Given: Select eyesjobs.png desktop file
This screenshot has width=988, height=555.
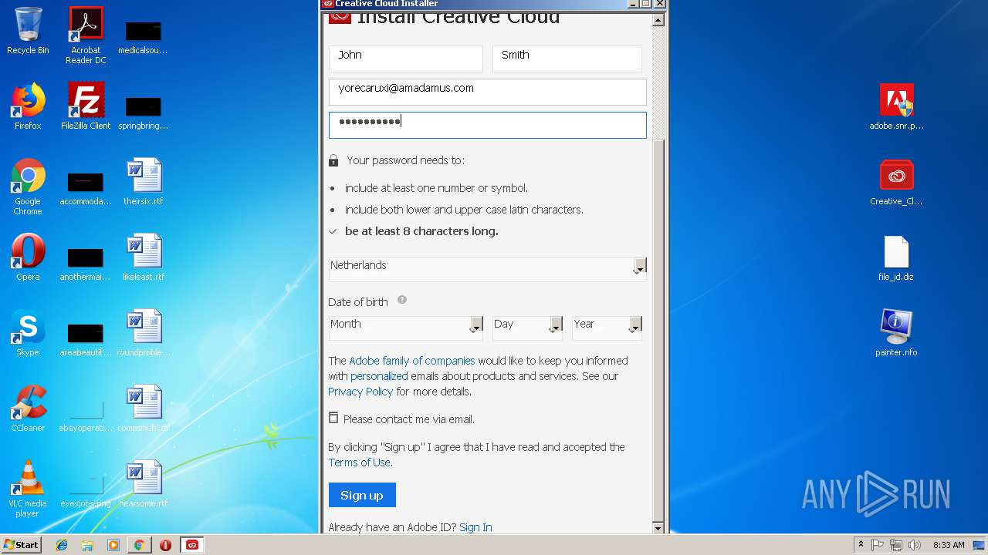Looking at the screenshot, I should [86, 489].
